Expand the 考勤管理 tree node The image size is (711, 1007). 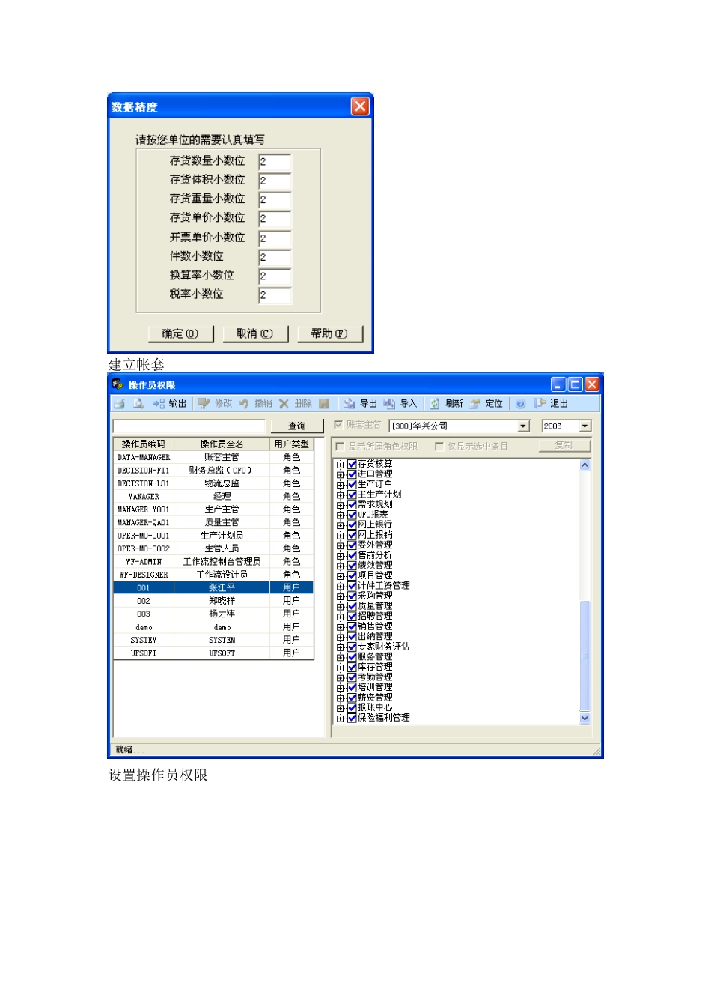[341, 677]
